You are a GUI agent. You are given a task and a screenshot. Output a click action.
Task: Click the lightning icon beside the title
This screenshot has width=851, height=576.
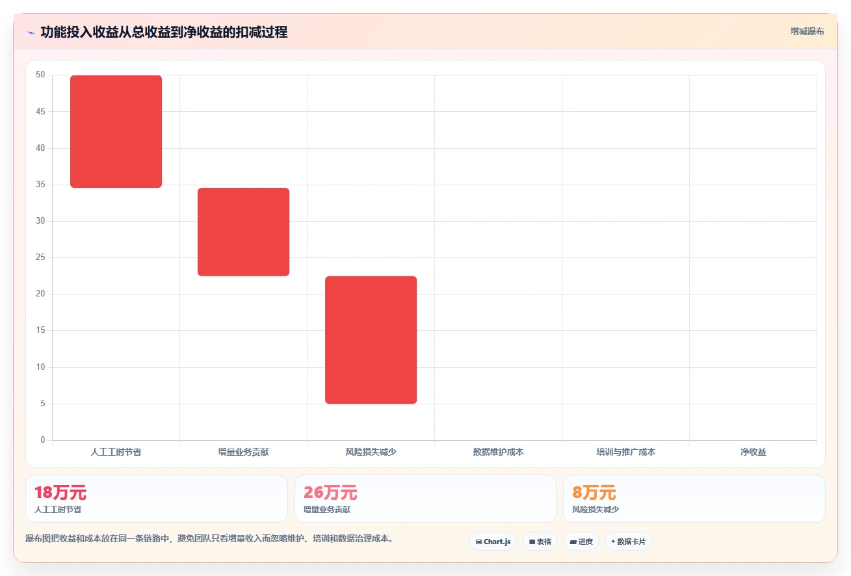[31, 33]
